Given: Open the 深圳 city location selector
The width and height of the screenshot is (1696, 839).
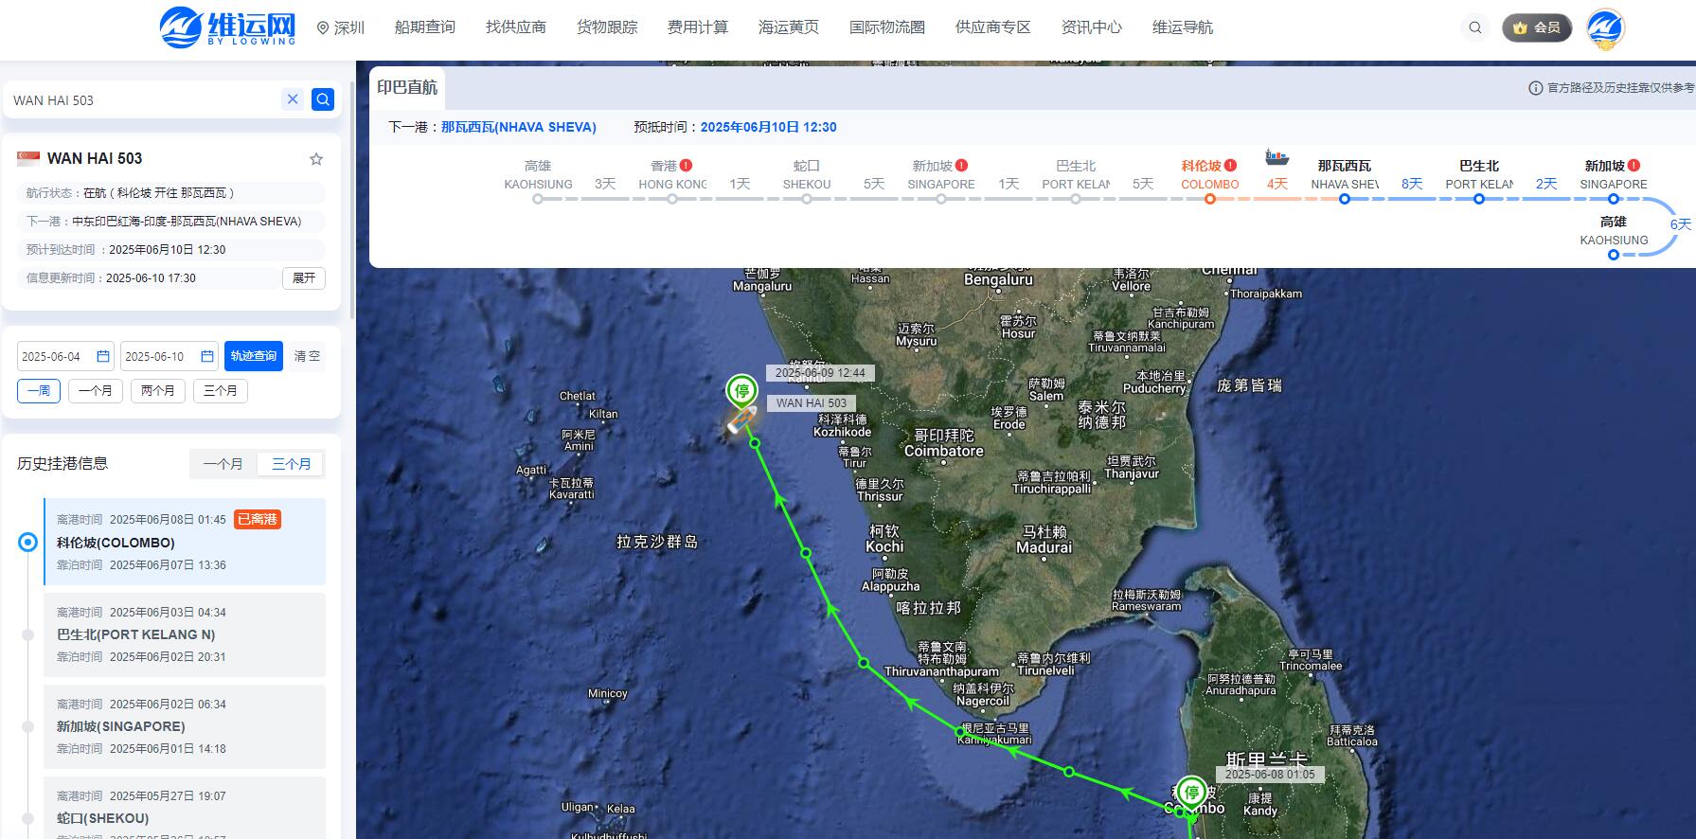Looking at the screenshot, I should 341,27.
